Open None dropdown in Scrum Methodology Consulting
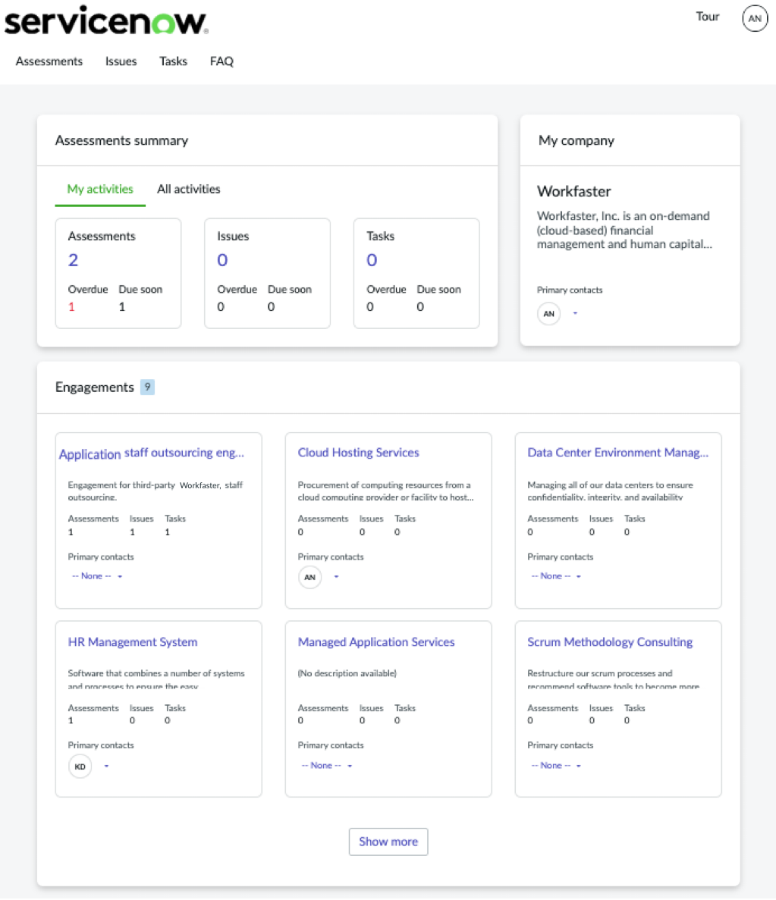 click(x=556, y=765)
